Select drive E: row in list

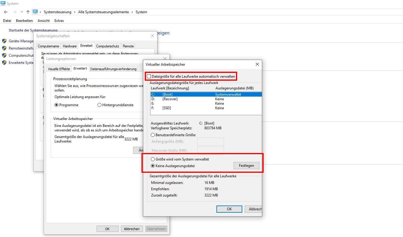pos(206,103)
